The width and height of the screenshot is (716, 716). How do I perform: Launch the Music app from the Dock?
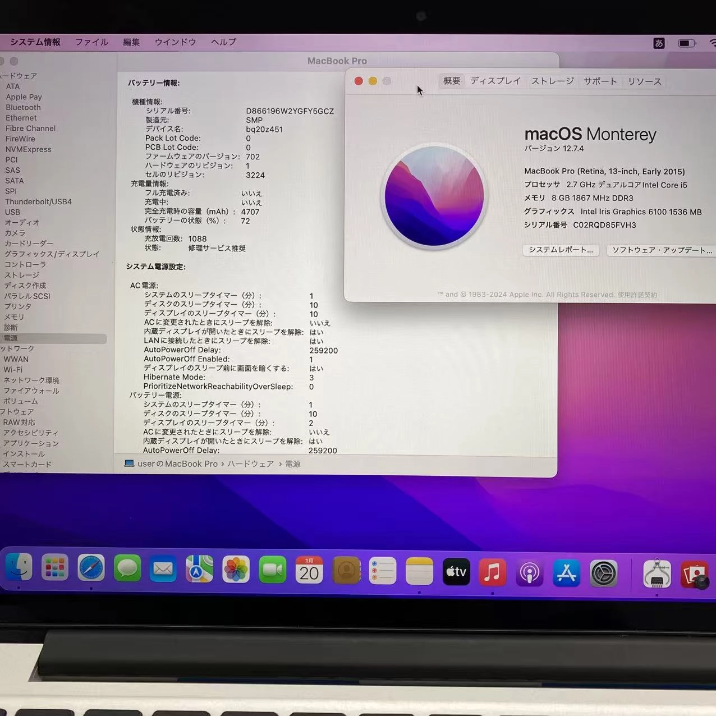tap(492, 572)
